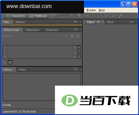Select the Marquee Selection tool

coord(100,16)
